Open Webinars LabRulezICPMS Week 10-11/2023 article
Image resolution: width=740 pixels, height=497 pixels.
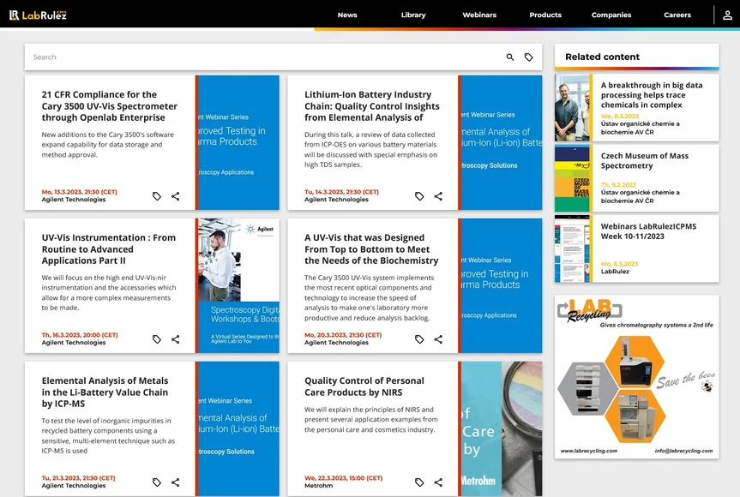click(x=648, y=231)
